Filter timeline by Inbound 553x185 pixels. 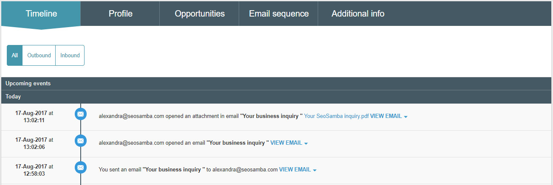pos(70,55)
